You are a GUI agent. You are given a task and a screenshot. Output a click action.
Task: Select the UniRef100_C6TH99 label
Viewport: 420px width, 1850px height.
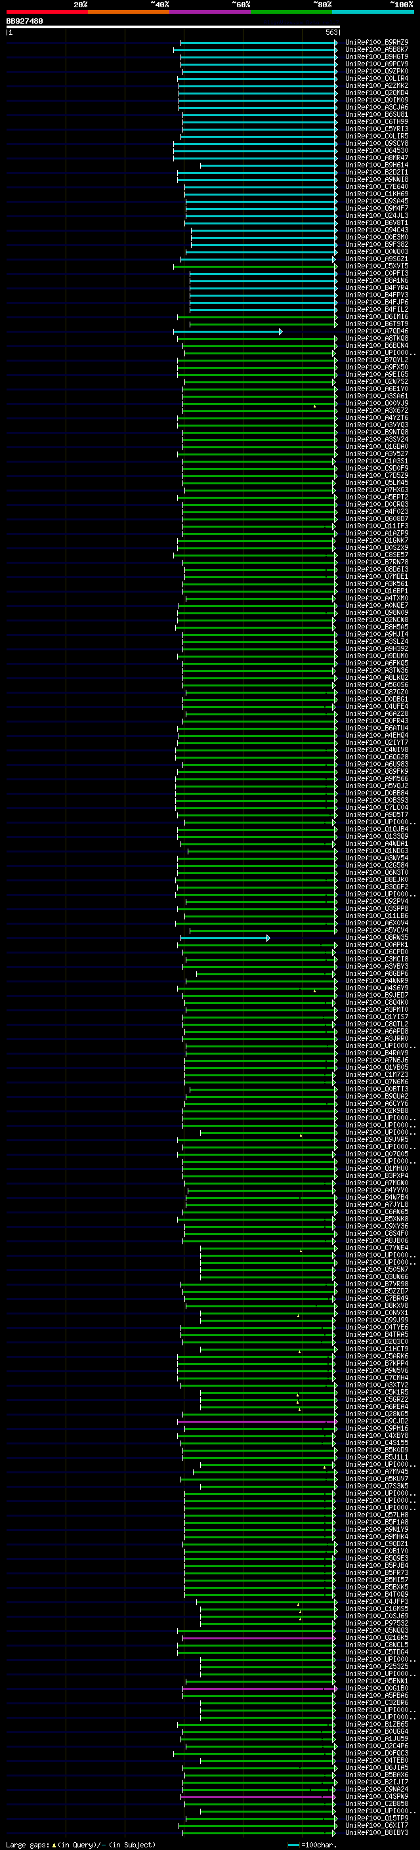click(x=377, y=121)
